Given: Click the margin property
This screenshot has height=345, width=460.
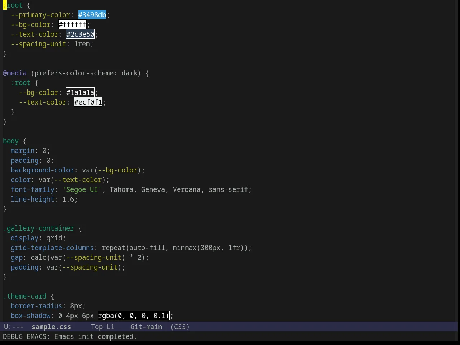Looking at the screenshot, I should click(x=23, y=151).
